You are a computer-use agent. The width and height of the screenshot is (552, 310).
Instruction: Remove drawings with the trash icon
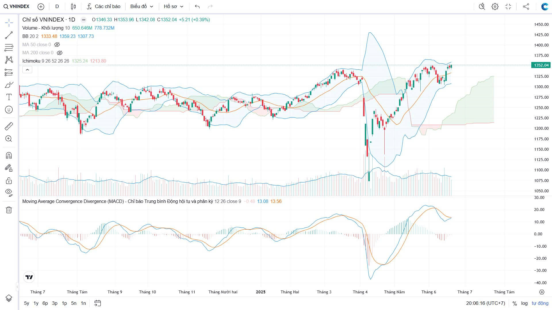coord(9,210)
